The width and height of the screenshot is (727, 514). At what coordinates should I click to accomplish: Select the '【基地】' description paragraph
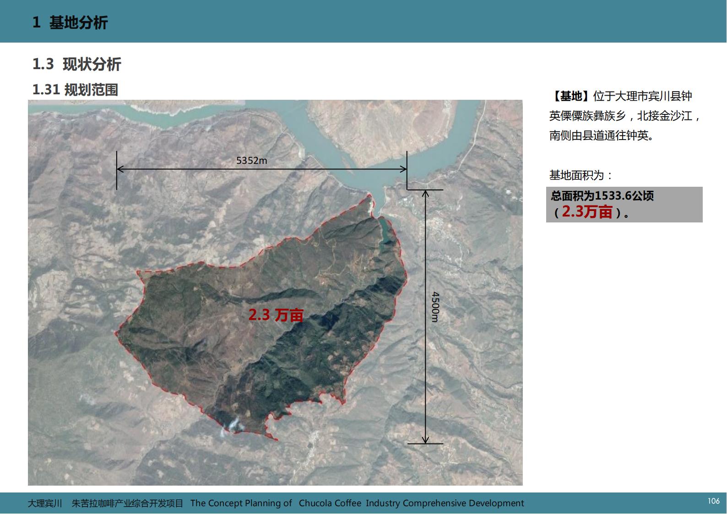[625, 116]
